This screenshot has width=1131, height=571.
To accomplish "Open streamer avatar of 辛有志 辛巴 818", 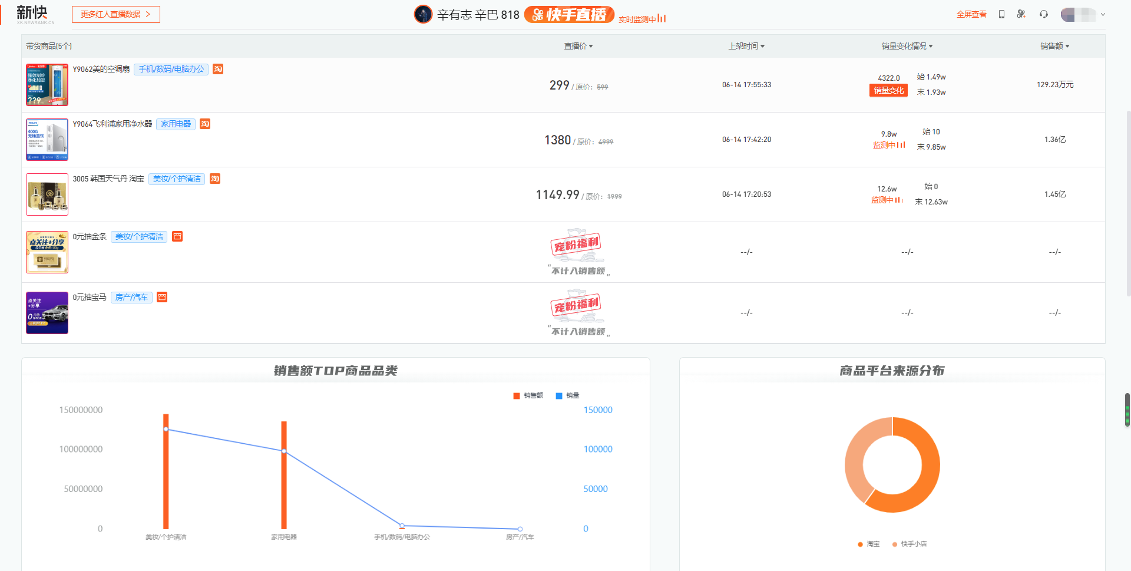I will click(423, 14).
